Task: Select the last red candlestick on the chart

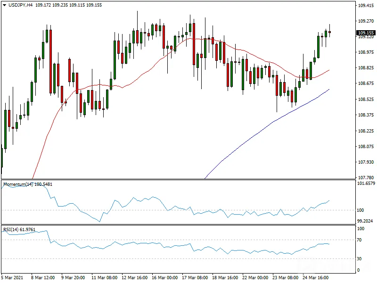Action: click(329, 32)
